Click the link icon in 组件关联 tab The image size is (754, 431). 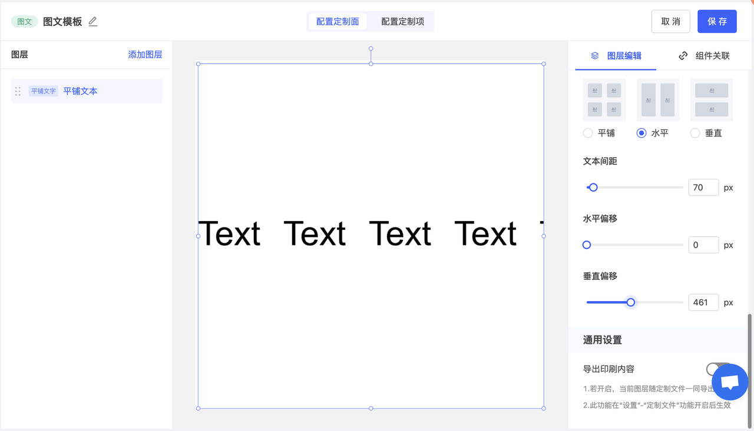pos(683,56)
